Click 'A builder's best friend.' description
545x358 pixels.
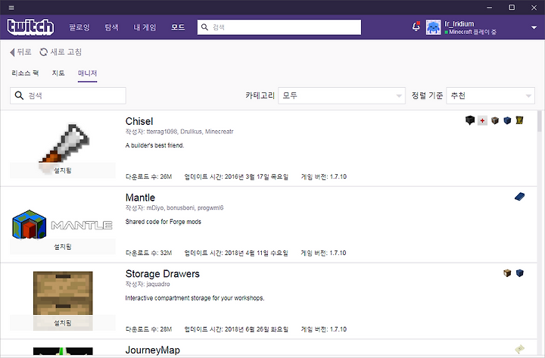(x=154, y=145)
